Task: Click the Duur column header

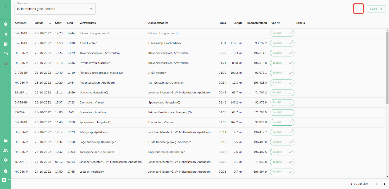Action: point(223,23)
